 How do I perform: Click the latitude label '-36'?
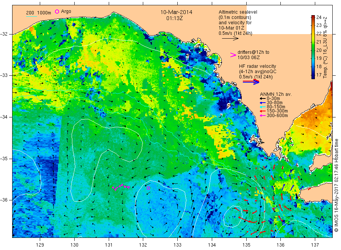click(4, 200)
